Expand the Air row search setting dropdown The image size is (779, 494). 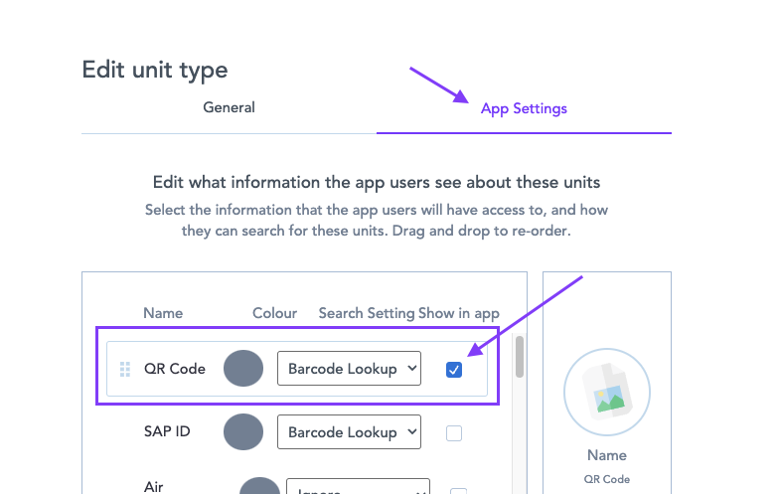(x=358, y=488)
